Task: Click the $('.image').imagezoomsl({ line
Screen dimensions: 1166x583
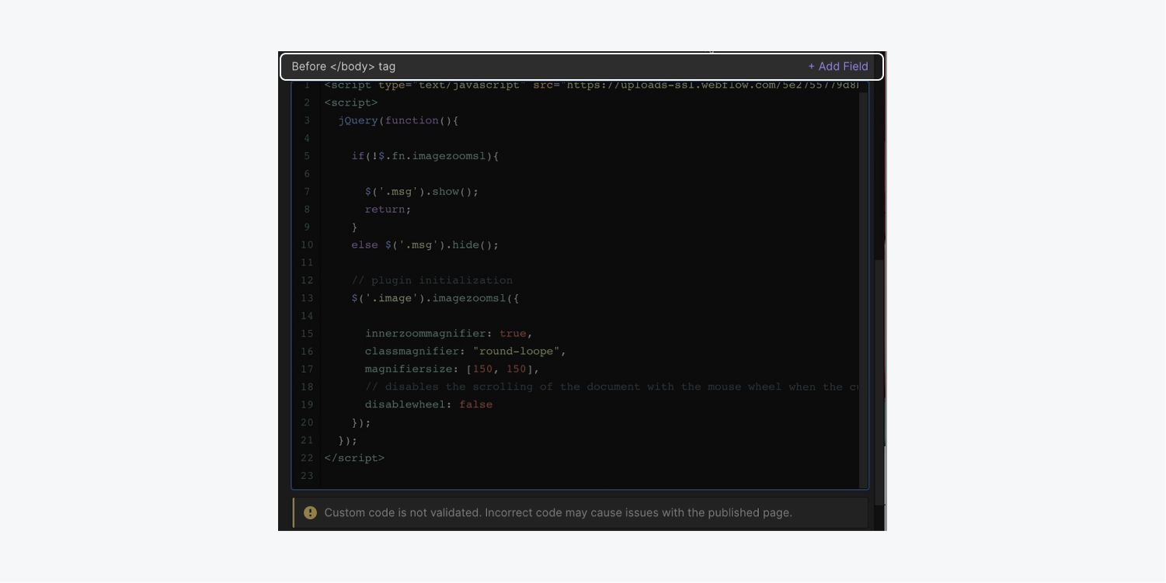Action: [x=435, y=298]
